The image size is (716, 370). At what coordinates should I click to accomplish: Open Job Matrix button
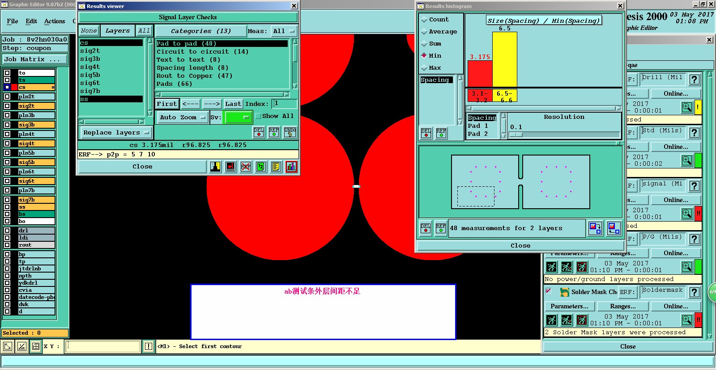click(x=35, y=59)
